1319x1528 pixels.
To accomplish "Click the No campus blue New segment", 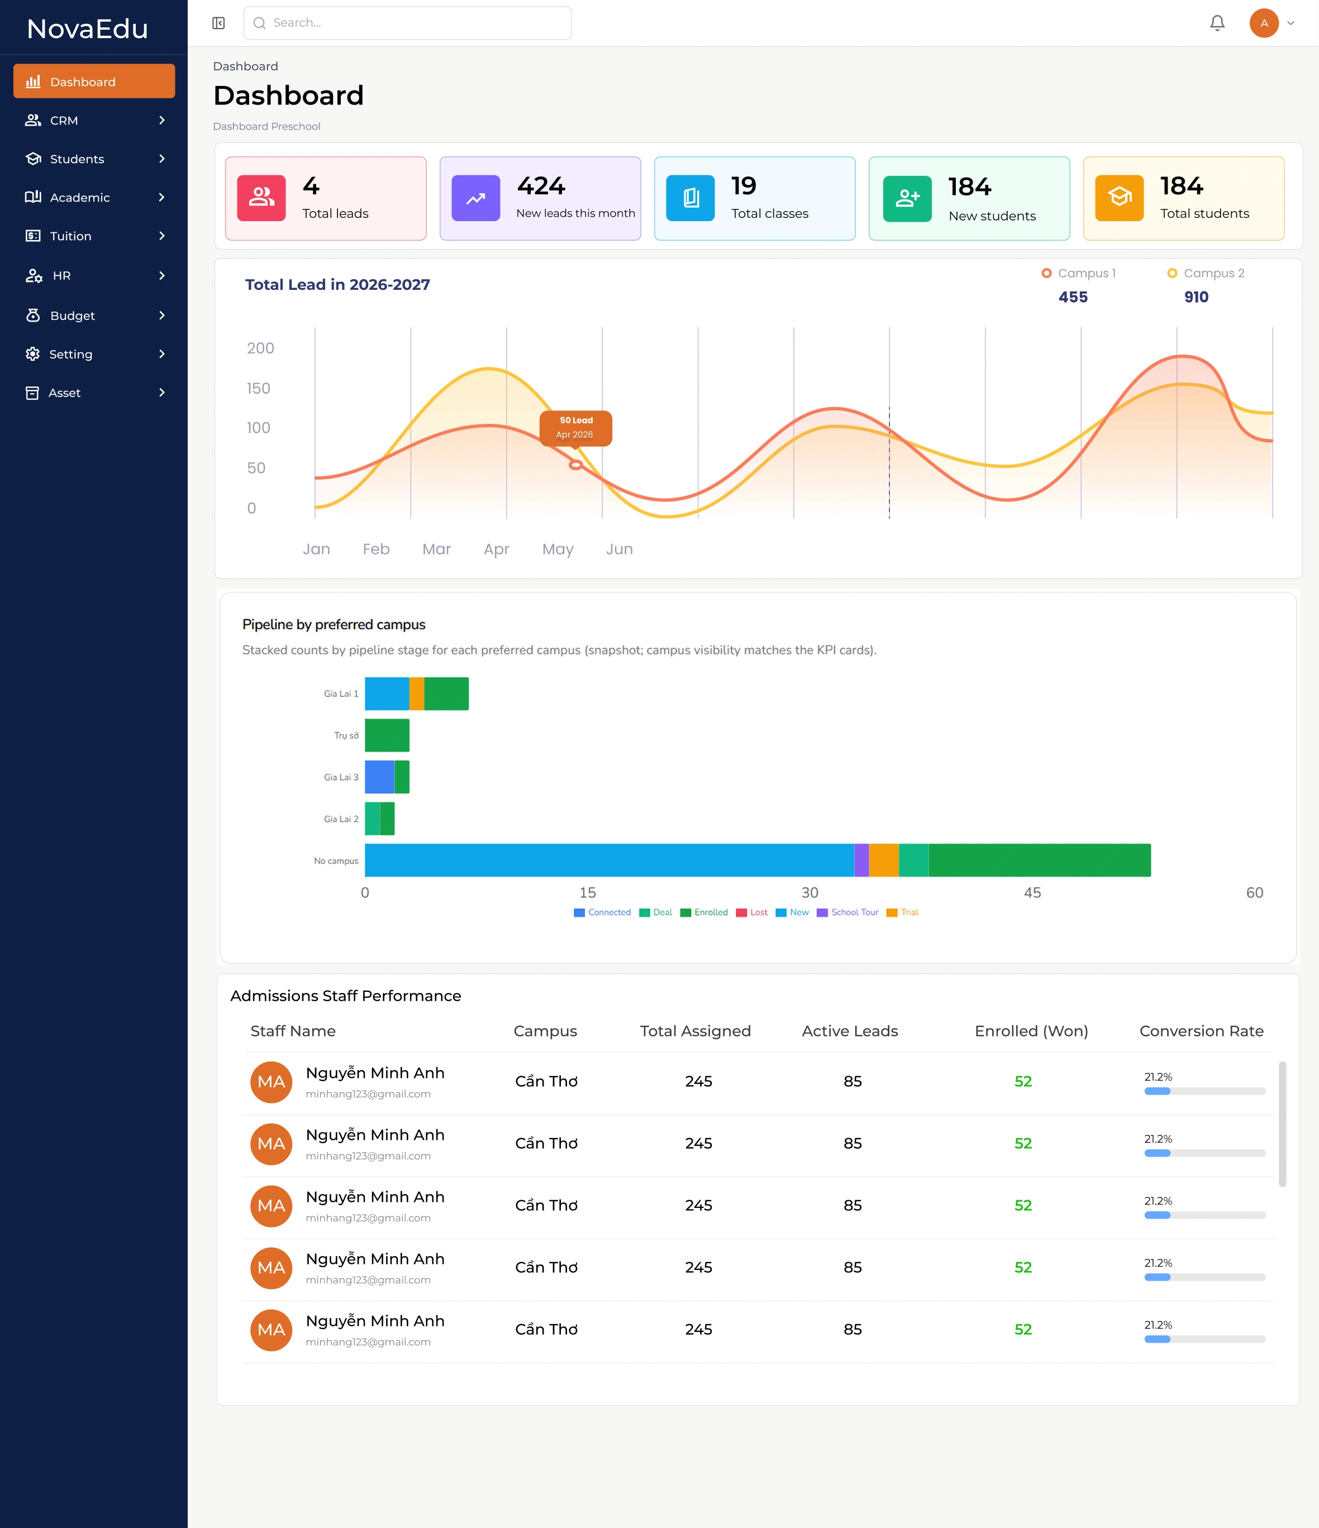I will coord(609,860).
